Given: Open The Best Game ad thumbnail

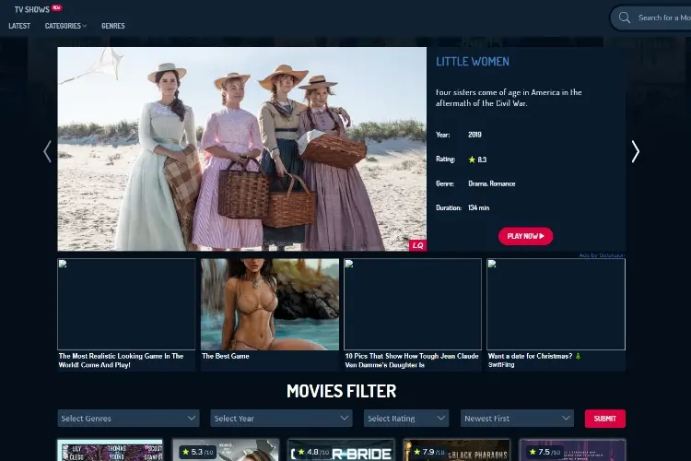Looking at the screenshot, I should coord(270,304).
